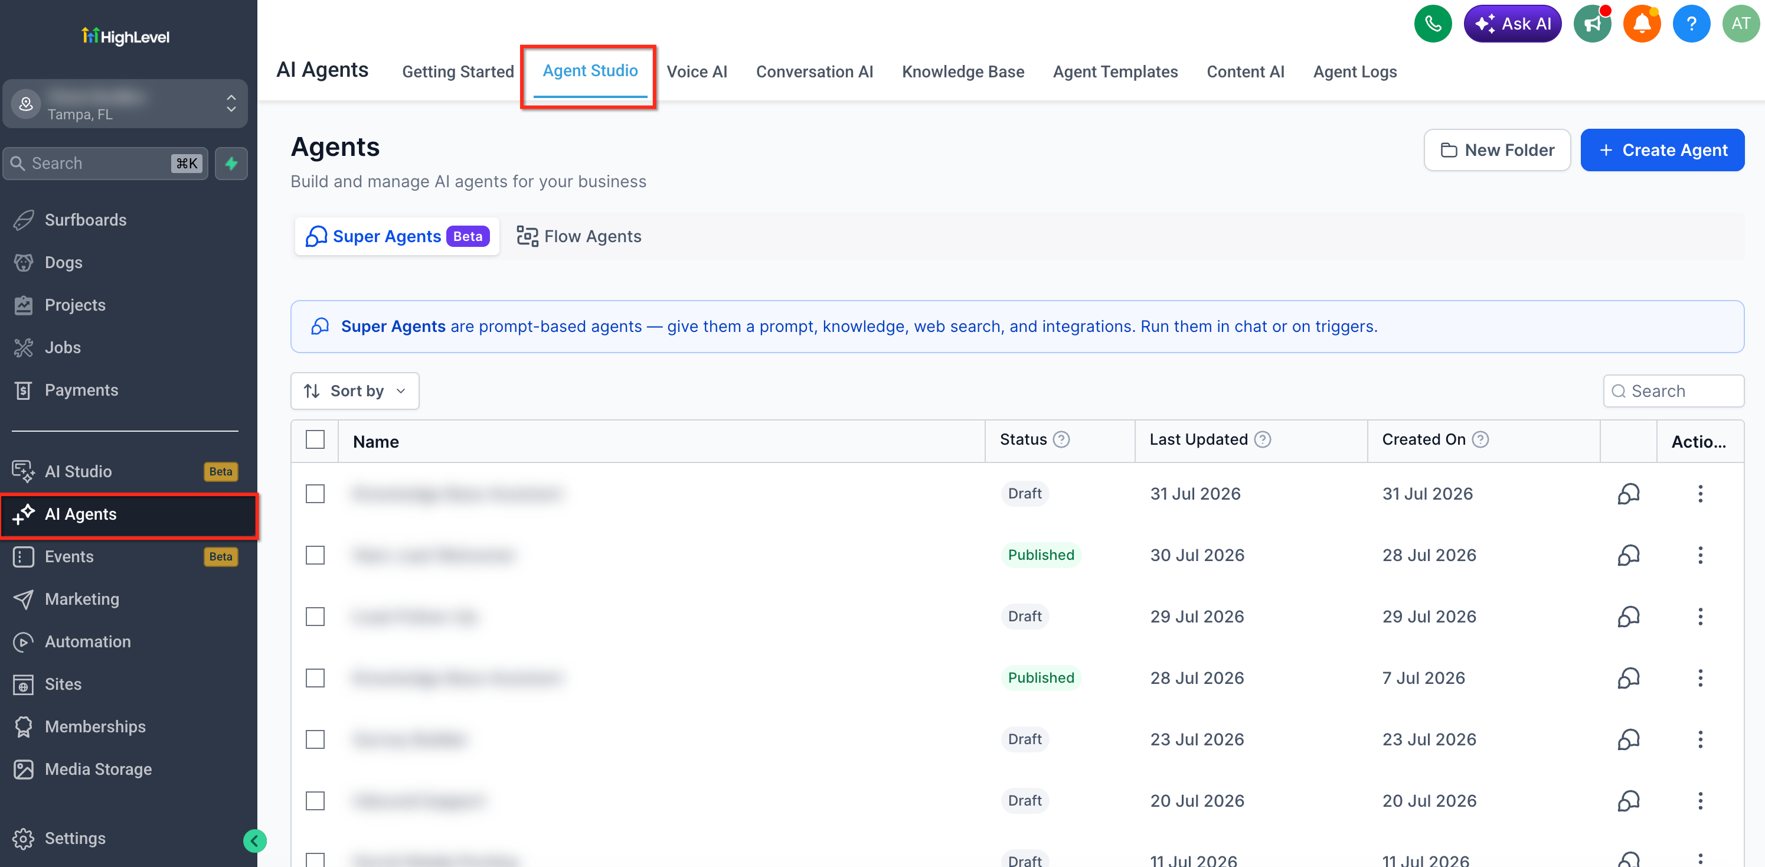Check the Draft row dated 29 Jul 2026
Image resolution: width=1765 pixels, height=867 pixels.
(x=315, y=617)
